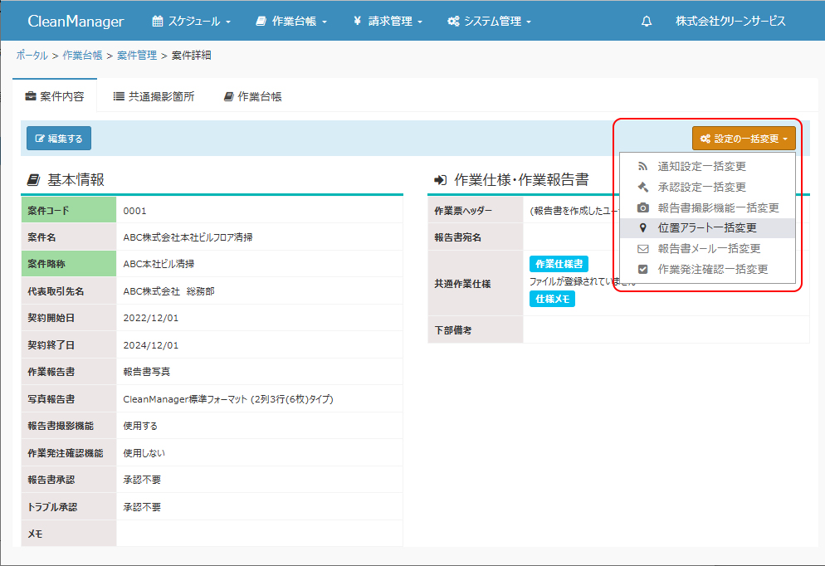Click the notification bell icon
Screen dimensions: 825x566
pos(647,22)
